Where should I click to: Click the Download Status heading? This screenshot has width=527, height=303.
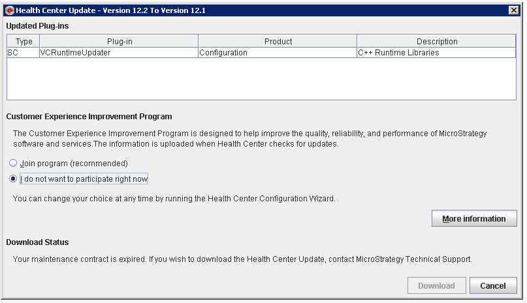click(37, 242)
